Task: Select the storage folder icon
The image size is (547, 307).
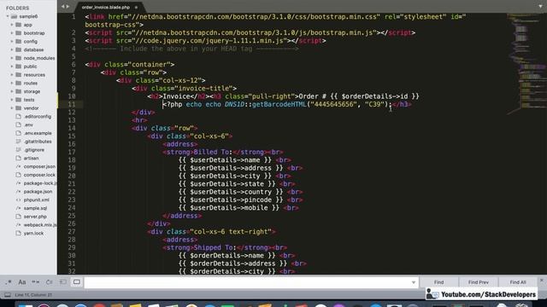Action: coord(19,91)
